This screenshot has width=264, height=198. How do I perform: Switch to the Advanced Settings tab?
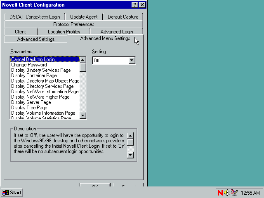tap(35, 39)
